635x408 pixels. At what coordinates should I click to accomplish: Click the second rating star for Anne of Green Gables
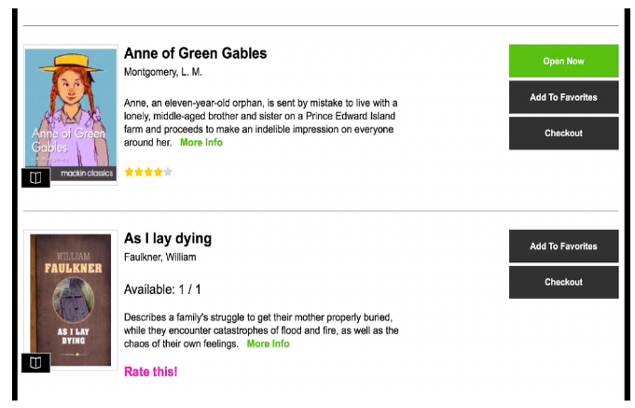click(139, 172)
